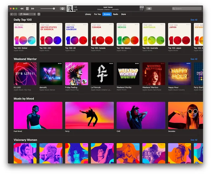Click the 'Top 100: Japan' title text

point(175,48)
